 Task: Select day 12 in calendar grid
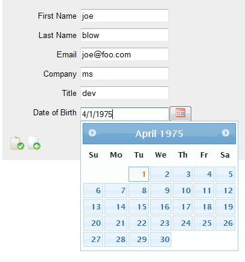[225, 190]
